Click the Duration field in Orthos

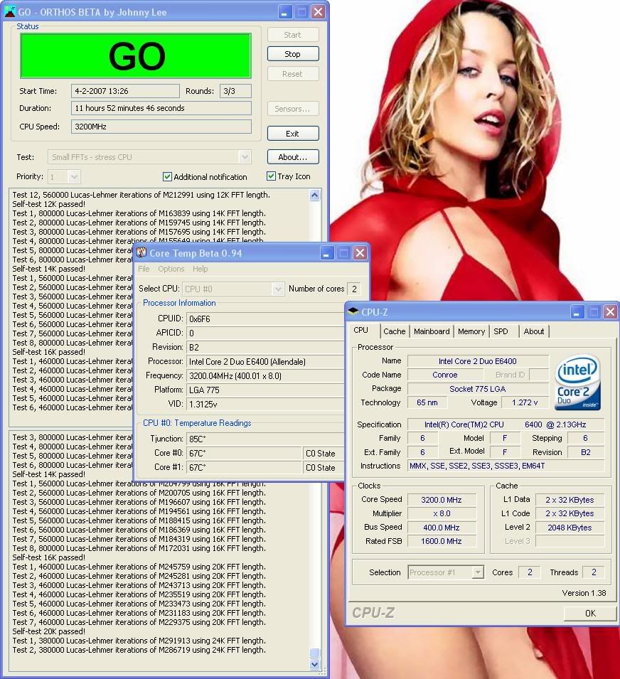click(x=161, y=108)
